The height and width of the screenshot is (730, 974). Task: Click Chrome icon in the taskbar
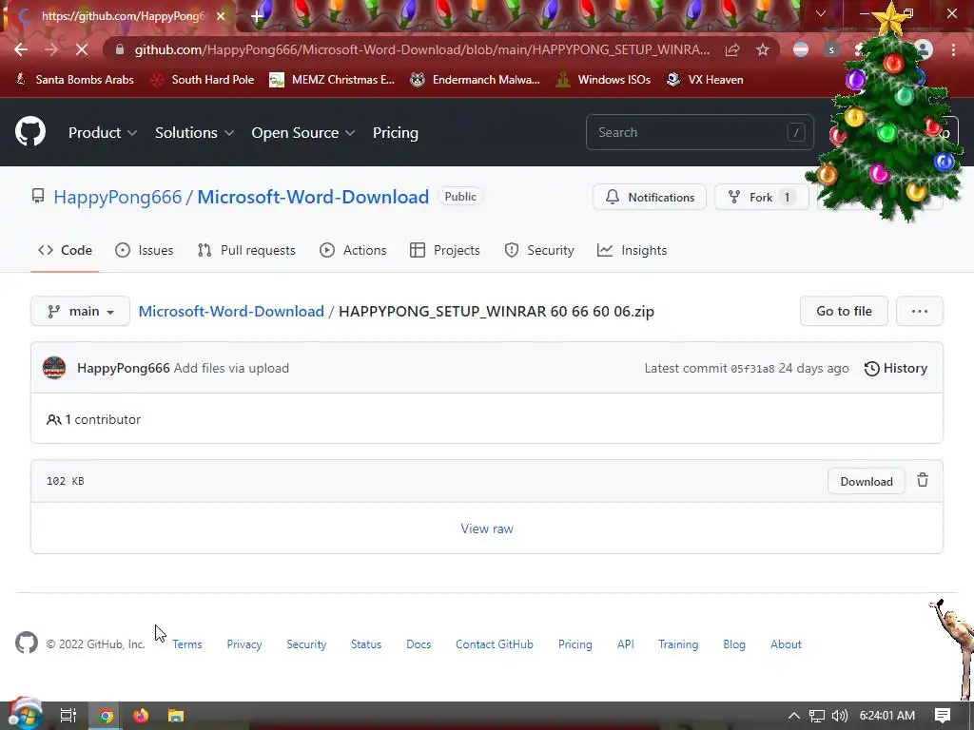point(107,716)
